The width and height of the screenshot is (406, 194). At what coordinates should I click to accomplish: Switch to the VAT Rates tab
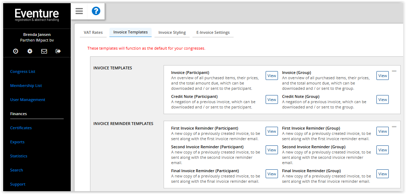click(x=93, y=32)
